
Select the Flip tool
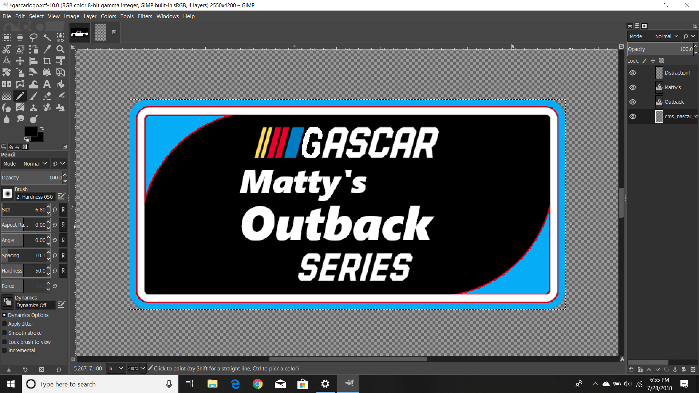[7, 84]
